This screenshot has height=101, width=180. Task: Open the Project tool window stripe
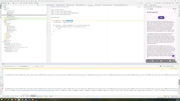pyautogui.click(x=1, y=6)
